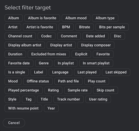Image resolution: width=139 pixels, height=131 pixels.
Task: Choose Track number filter target
Action: [68, 99]
